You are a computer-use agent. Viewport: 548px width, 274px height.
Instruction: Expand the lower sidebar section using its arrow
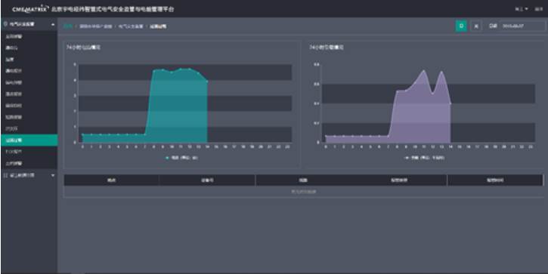coord(53,175)
